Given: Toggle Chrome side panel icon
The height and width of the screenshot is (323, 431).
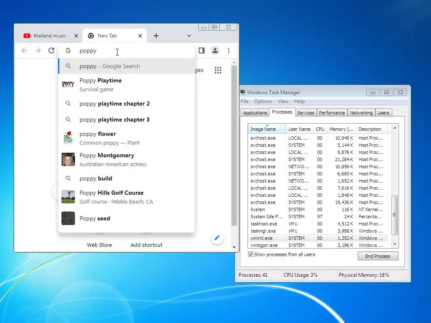Looking at the screenshot, I should (x=202, y=50).
